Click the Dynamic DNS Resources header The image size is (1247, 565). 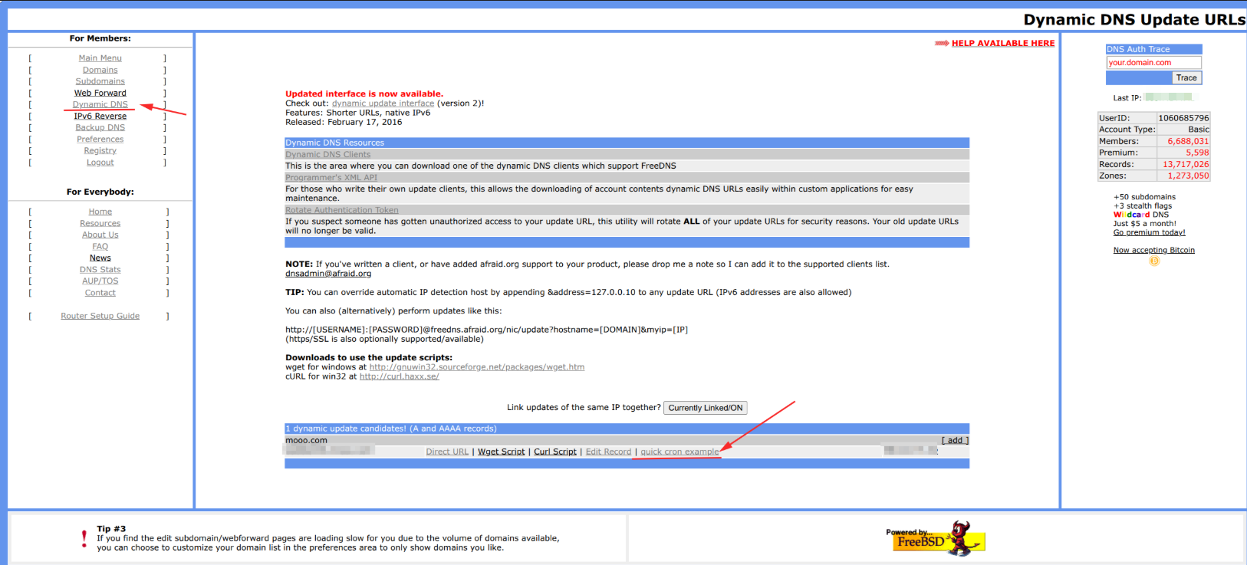coord(627,143)
